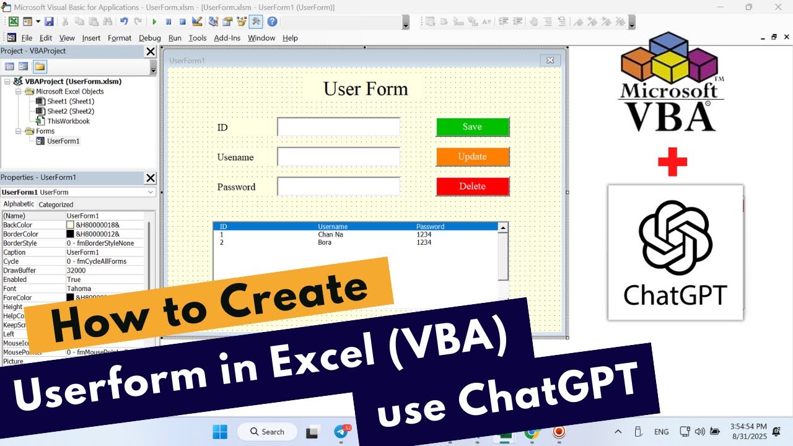The height and width of the screenshot is (446, 793).
Task: Open the Format menu
Action: pyautogui.click(x=120, y=38)
